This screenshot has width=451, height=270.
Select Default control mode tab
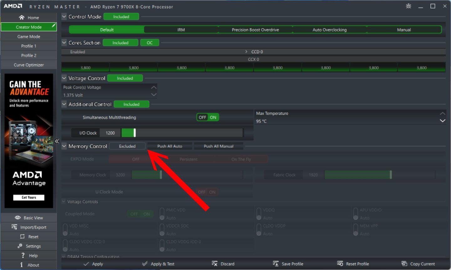(x=107, y=30)
